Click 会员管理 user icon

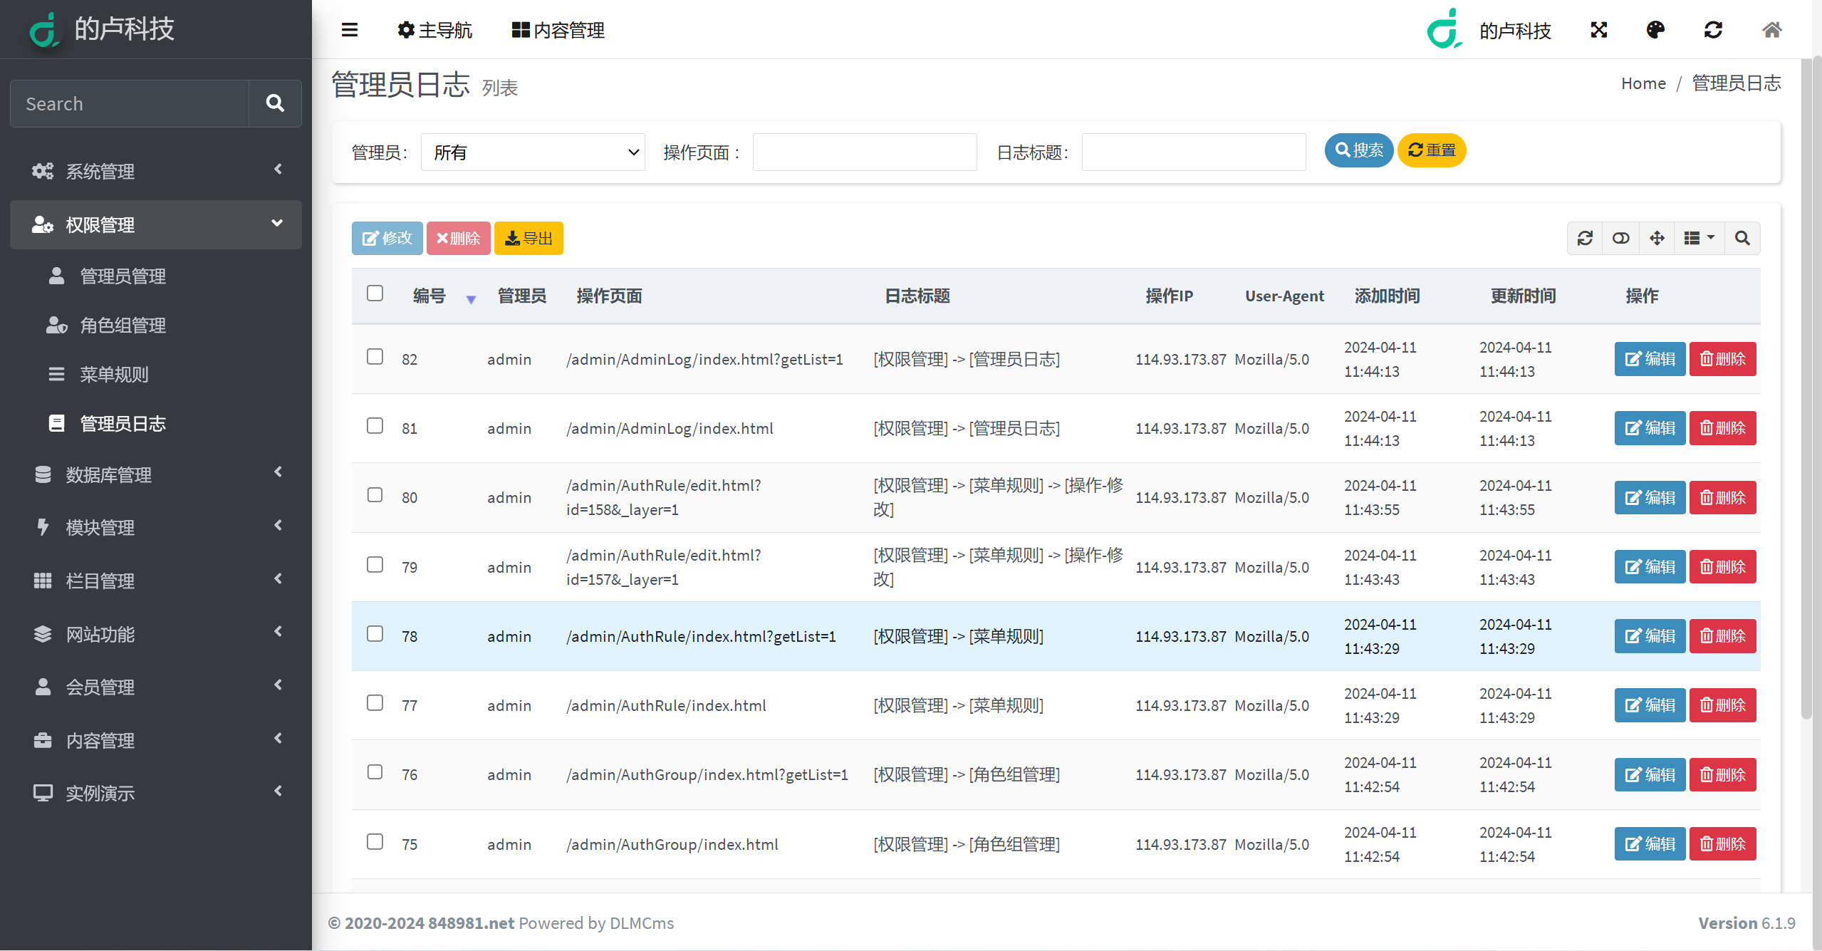pos(43,687)
